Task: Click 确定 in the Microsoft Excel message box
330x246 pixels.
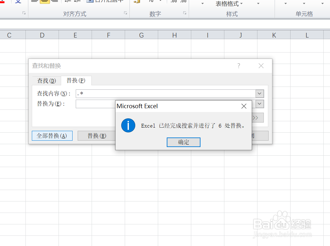Action: point(183,142)
